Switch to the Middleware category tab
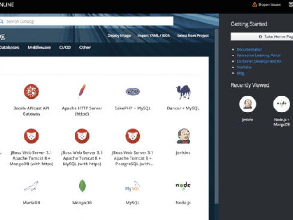 pyautogui.click(x=39, y=48)
